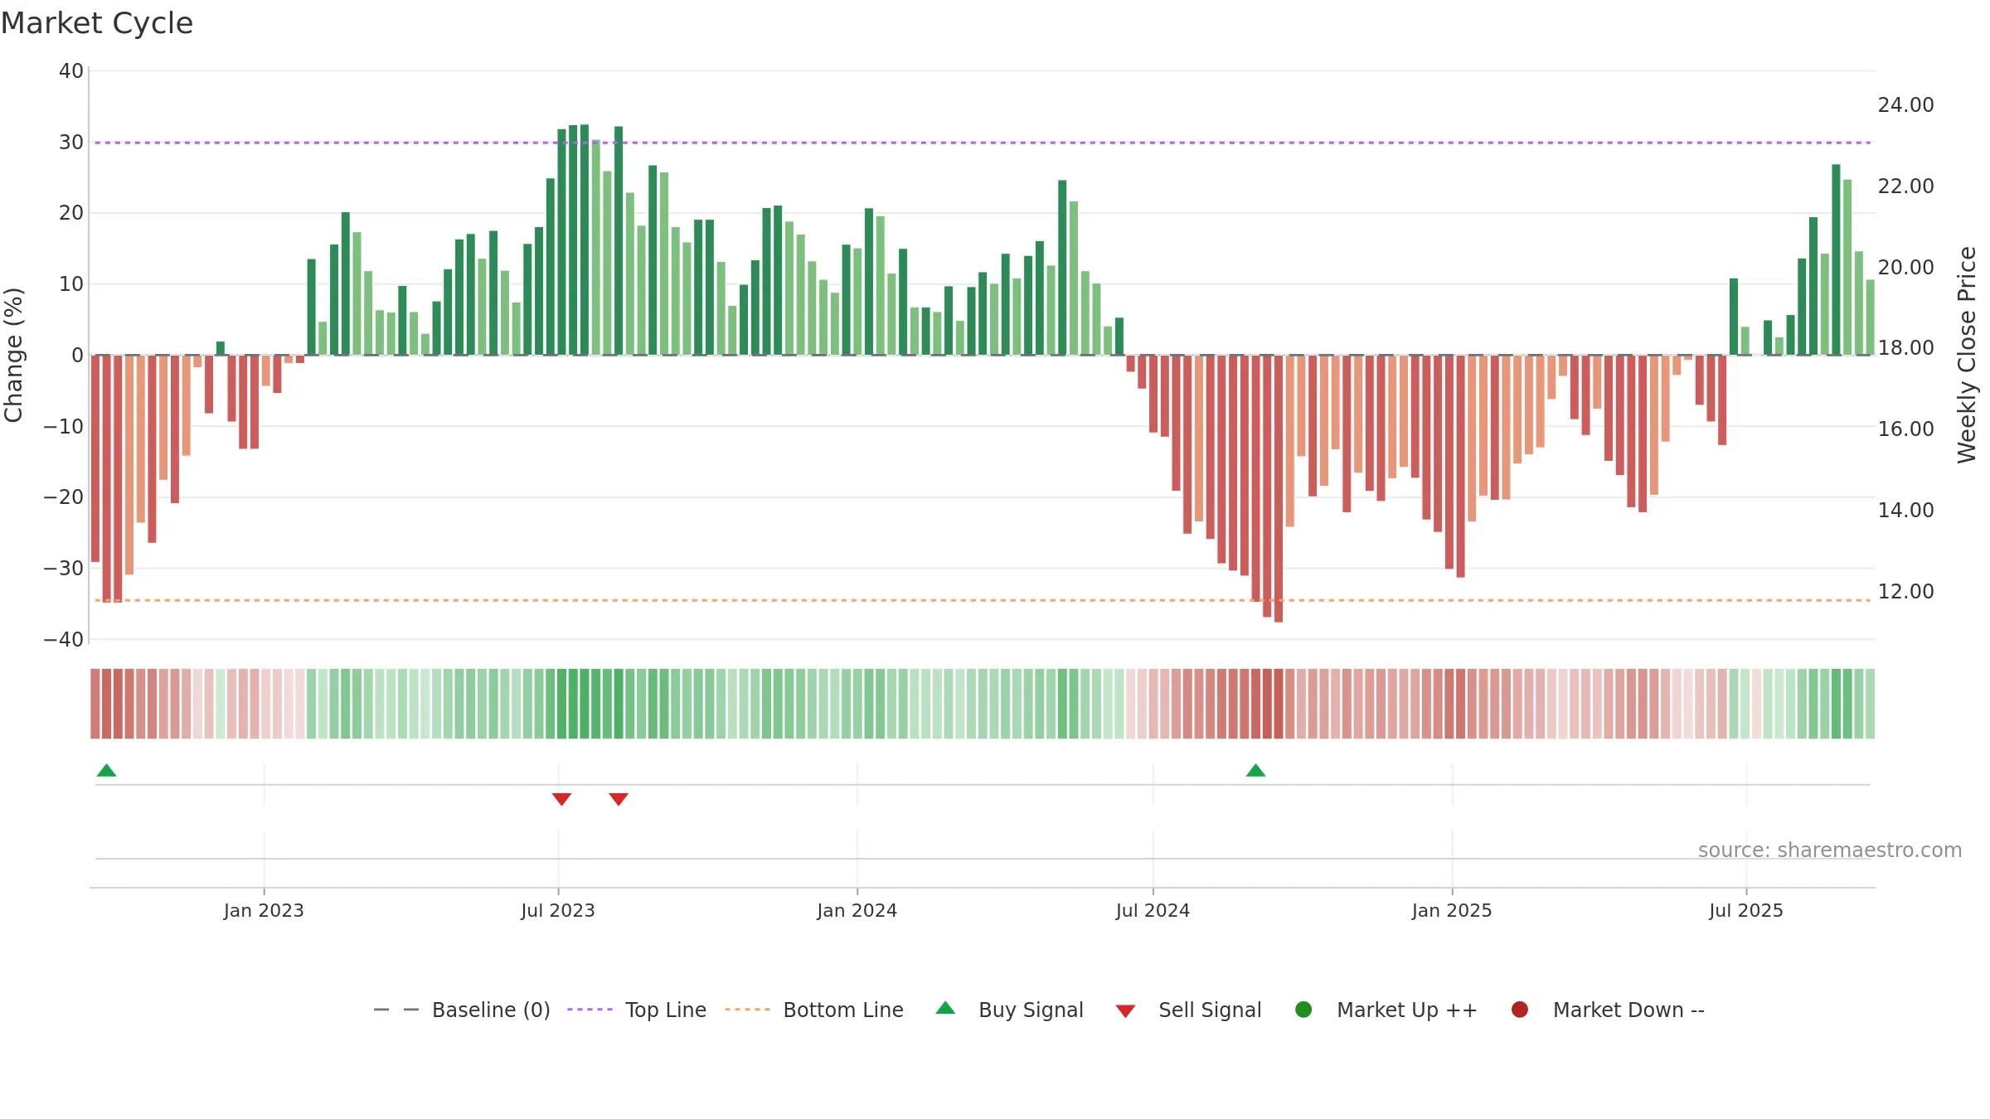This screenshot has width=1990, height=1119.
Task: Click the 20.00 price axis label
Action: (1905, 268)
